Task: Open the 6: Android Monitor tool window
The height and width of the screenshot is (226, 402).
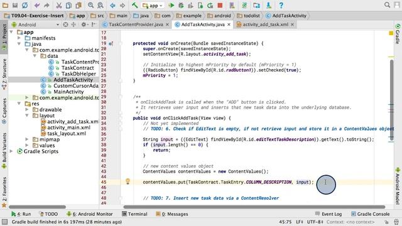Action: [89, 214]
